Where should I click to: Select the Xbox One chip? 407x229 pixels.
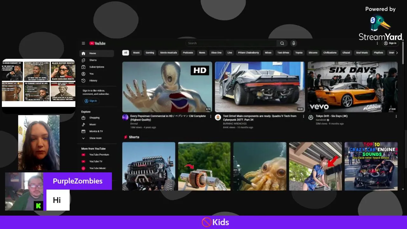tap(216, 53)
